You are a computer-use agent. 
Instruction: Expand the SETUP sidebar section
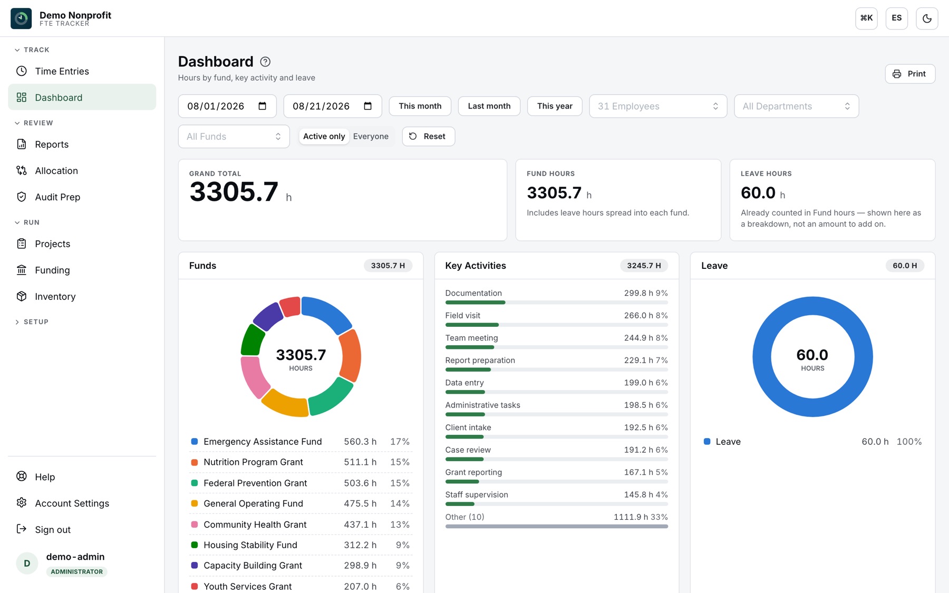tap(32, 322)
